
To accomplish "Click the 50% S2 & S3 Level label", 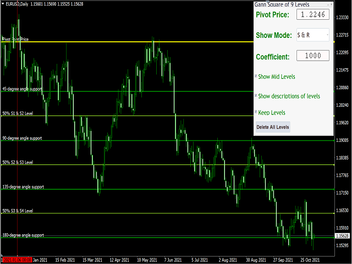I will coord(18,162).
